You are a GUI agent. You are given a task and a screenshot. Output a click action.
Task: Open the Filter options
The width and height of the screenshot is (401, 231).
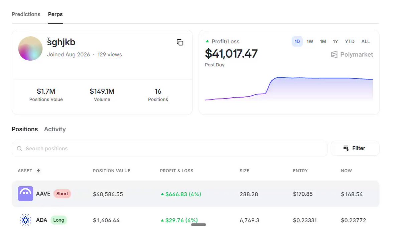[x=355, y=148]
